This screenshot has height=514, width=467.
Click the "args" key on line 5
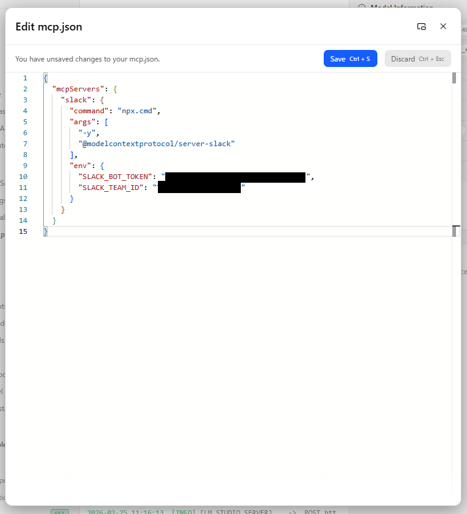coord(82,122)
